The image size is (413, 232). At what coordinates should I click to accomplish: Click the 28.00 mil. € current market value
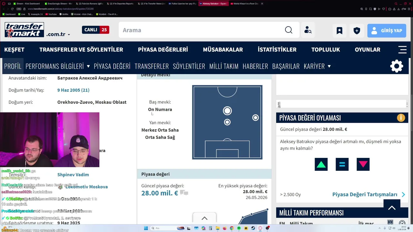point(160,193)
